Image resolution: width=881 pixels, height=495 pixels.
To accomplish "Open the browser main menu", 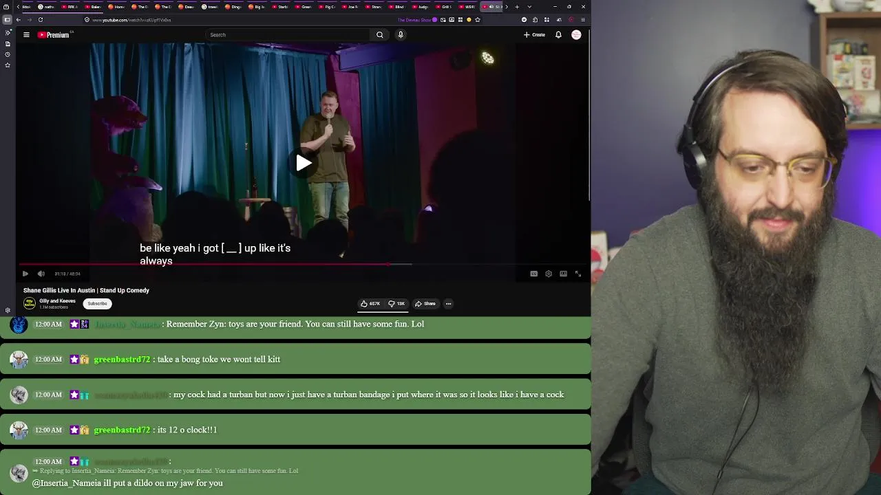I will [x=583, y=20].
